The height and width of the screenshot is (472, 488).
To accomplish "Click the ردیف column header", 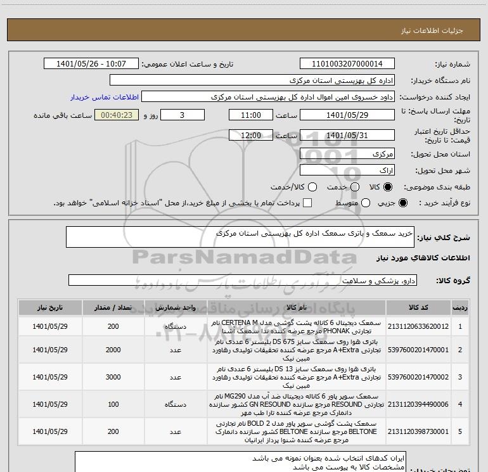I will click(x=460, y=307).
